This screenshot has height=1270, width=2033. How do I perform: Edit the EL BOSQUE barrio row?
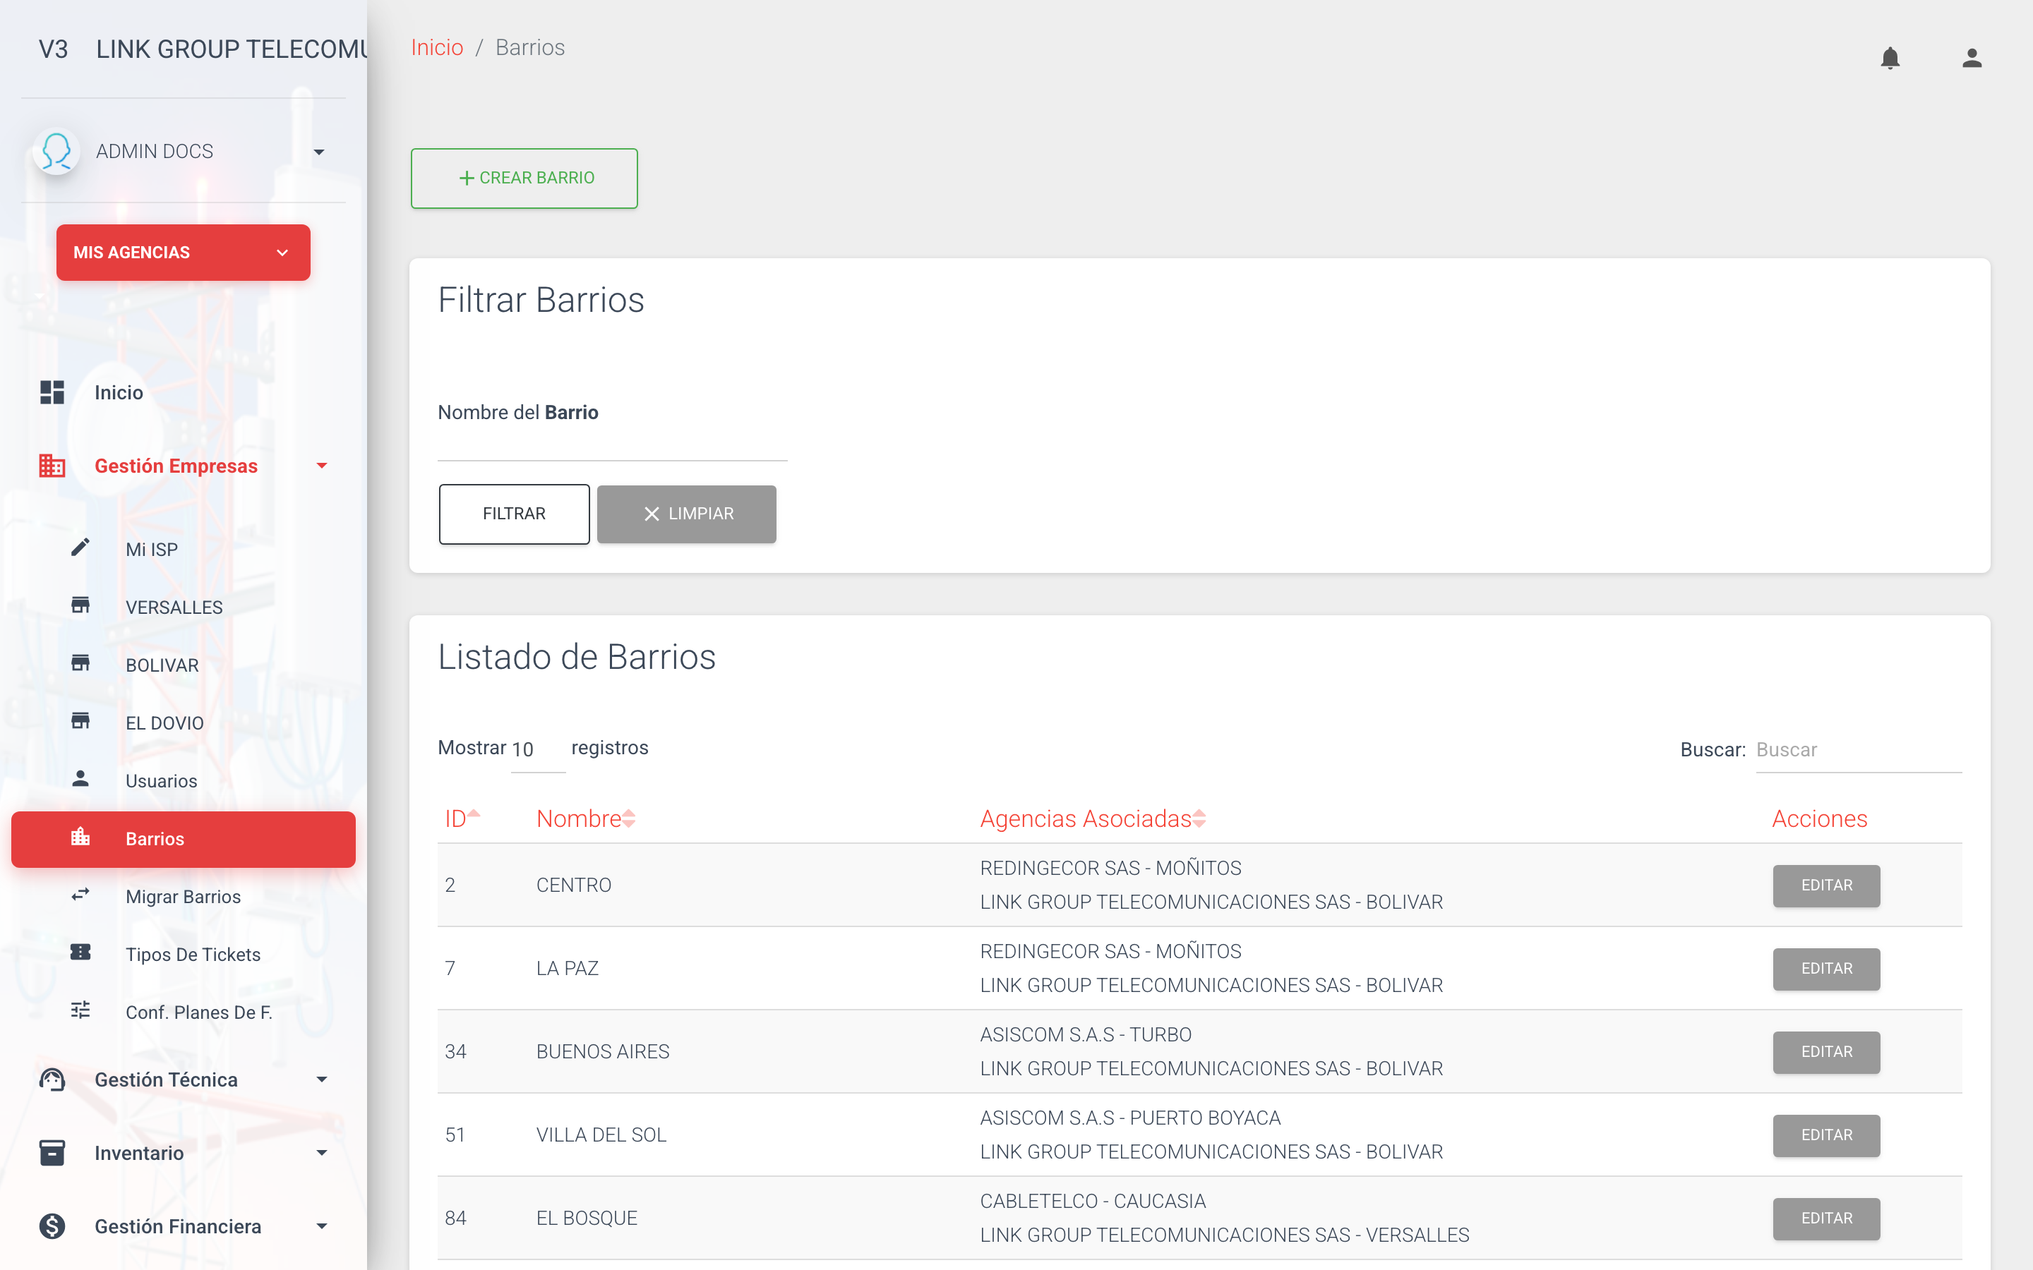pyautogui.click(x=1826, y=1218)
